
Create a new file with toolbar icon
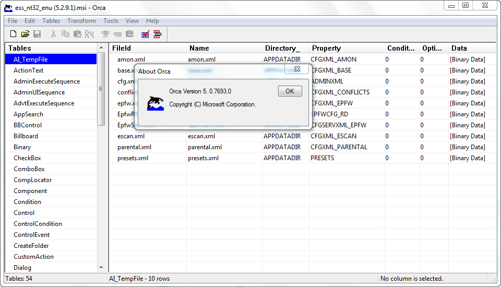(13, 34)
